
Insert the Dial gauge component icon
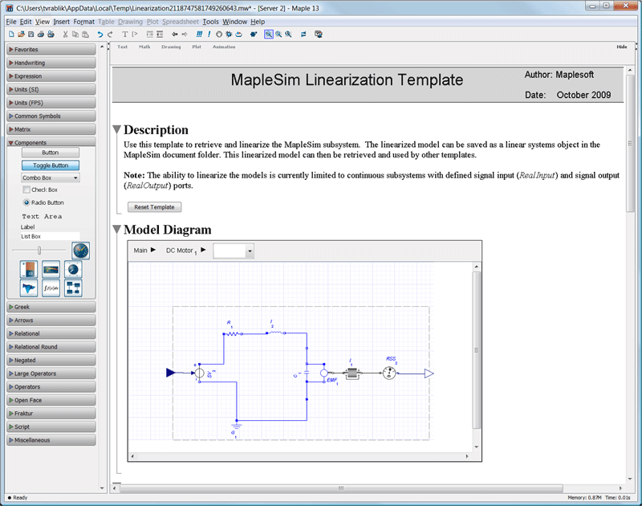(73, 270)
